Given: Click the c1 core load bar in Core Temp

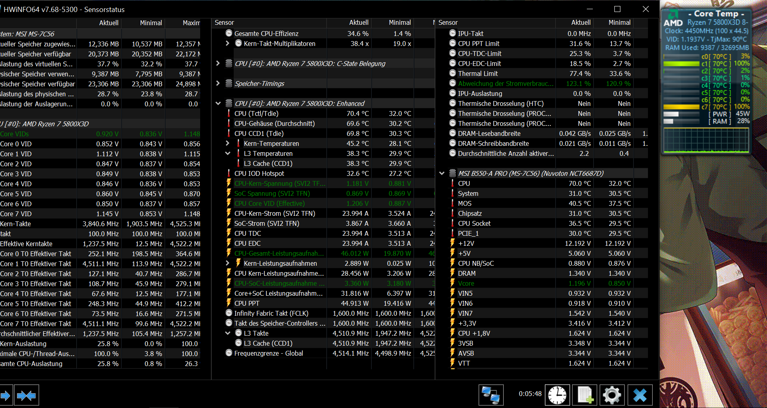Looking at the screenshot, I should 681,64.
